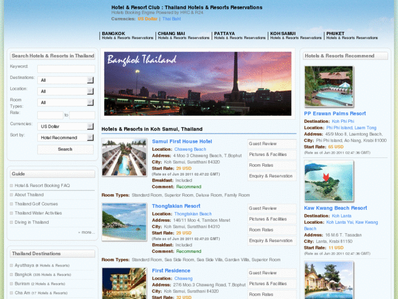Open Thailand Water Activities guide link

pyautogui.click(x=38, y=213)
